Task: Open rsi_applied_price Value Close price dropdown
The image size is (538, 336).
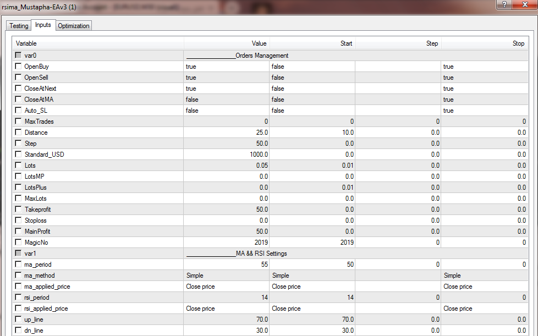Action: click(226, 309)
